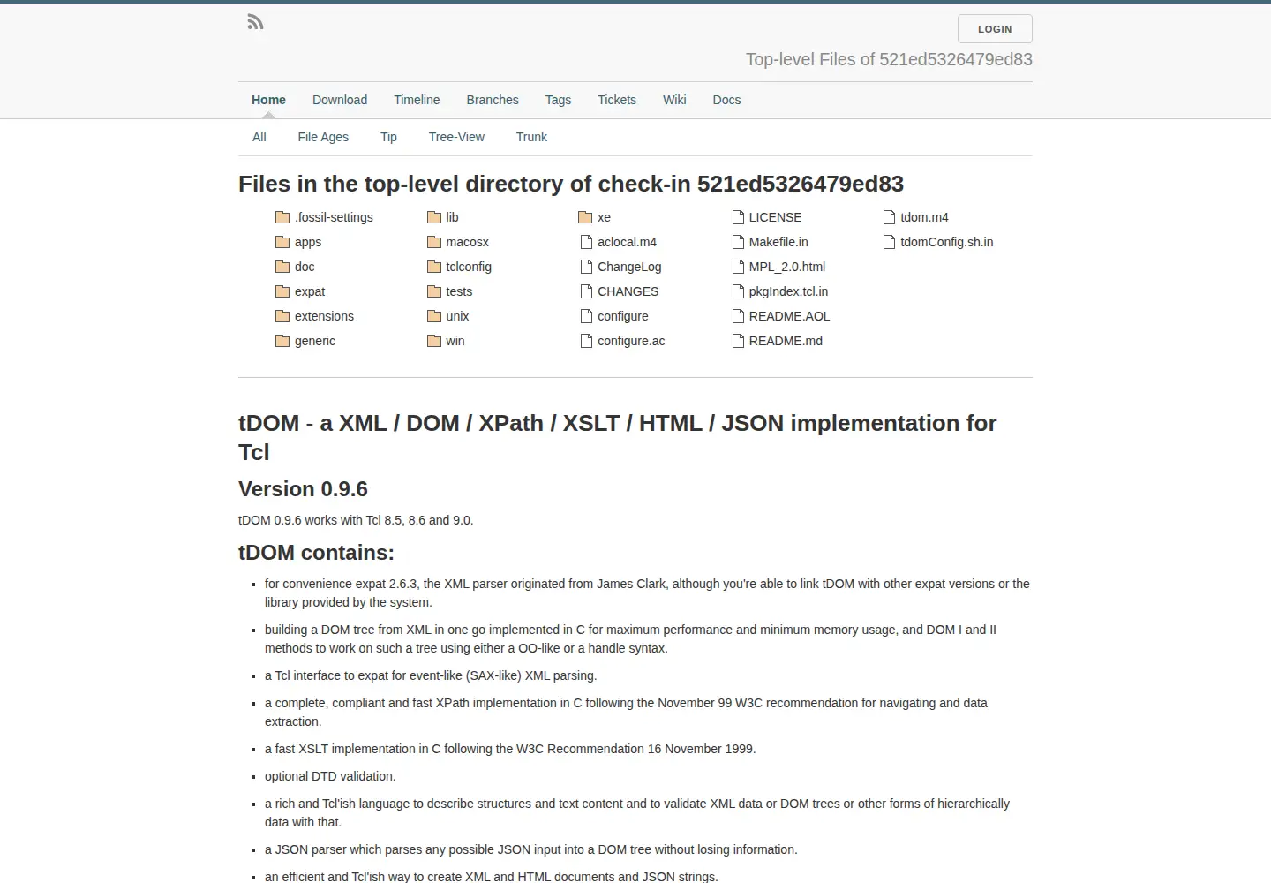Select the Trunk submenu link
Viewport: 1271px width, 883px height.
click(x=531, y=137)
